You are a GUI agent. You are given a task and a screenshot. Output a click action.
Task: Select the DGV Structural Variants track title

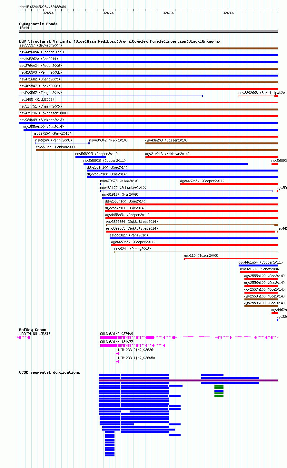click(120, 41)
